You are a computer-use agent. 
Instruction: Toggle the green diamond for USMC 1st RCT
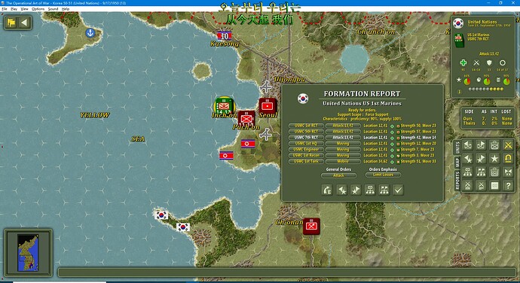coord(392,126)
